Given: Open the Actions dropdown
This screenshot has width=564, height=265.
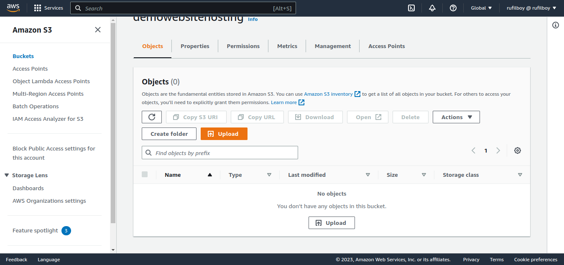Looking at the screenshot, I should click(456, 117).
